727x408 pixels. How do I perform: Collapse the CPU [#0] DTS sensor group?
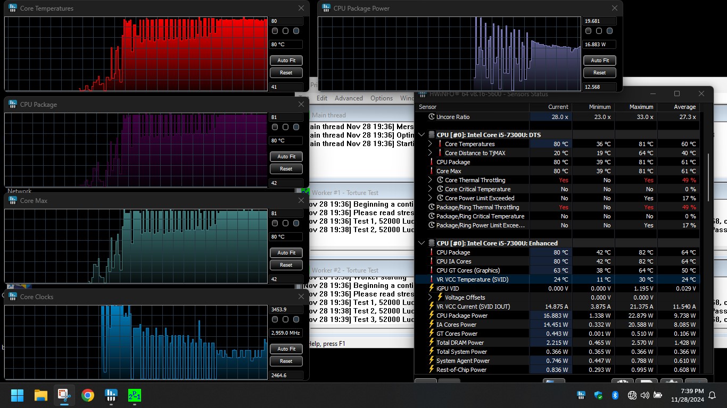point(422,135)
